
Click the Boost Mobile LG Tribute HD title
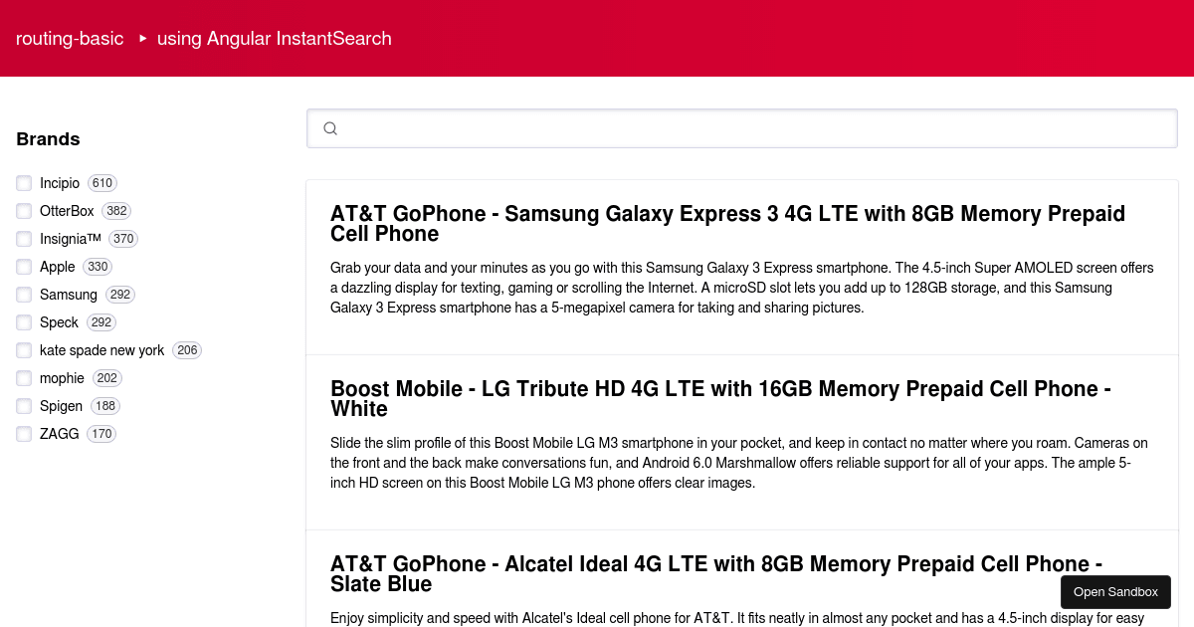tap(721, 399)
